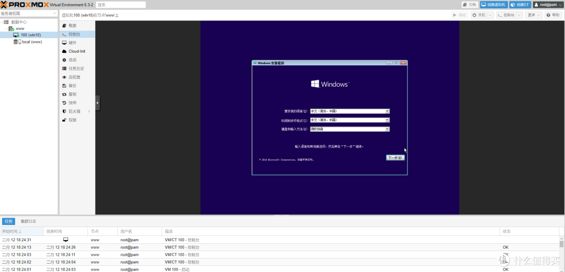Viewport: 565px width, 272px height.
Task: Open the 服务器视图 view selector dropdown
Action: point(29,14)
